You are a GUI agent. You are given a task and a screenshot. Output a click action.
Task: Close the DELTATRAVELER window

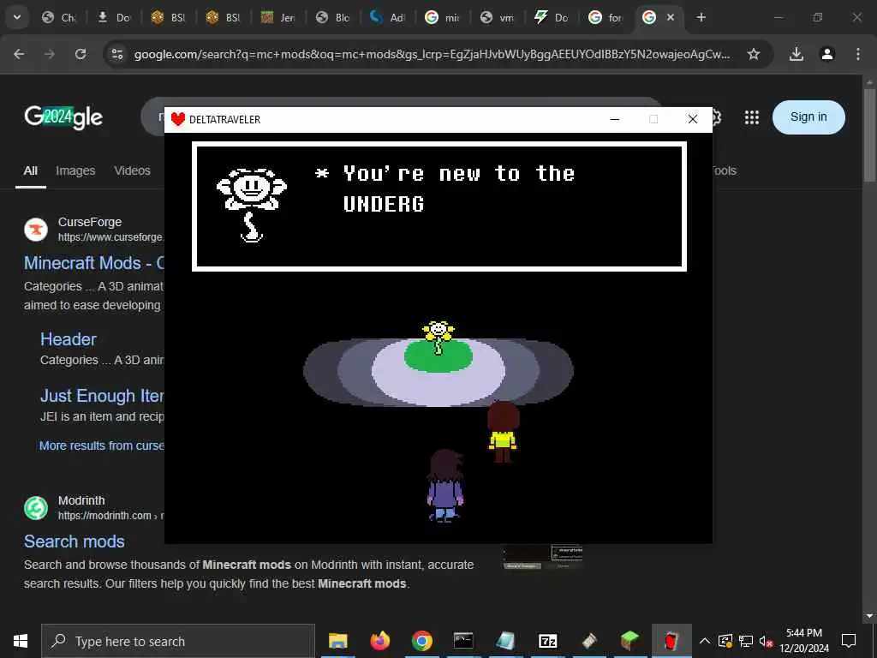point(692,119)
